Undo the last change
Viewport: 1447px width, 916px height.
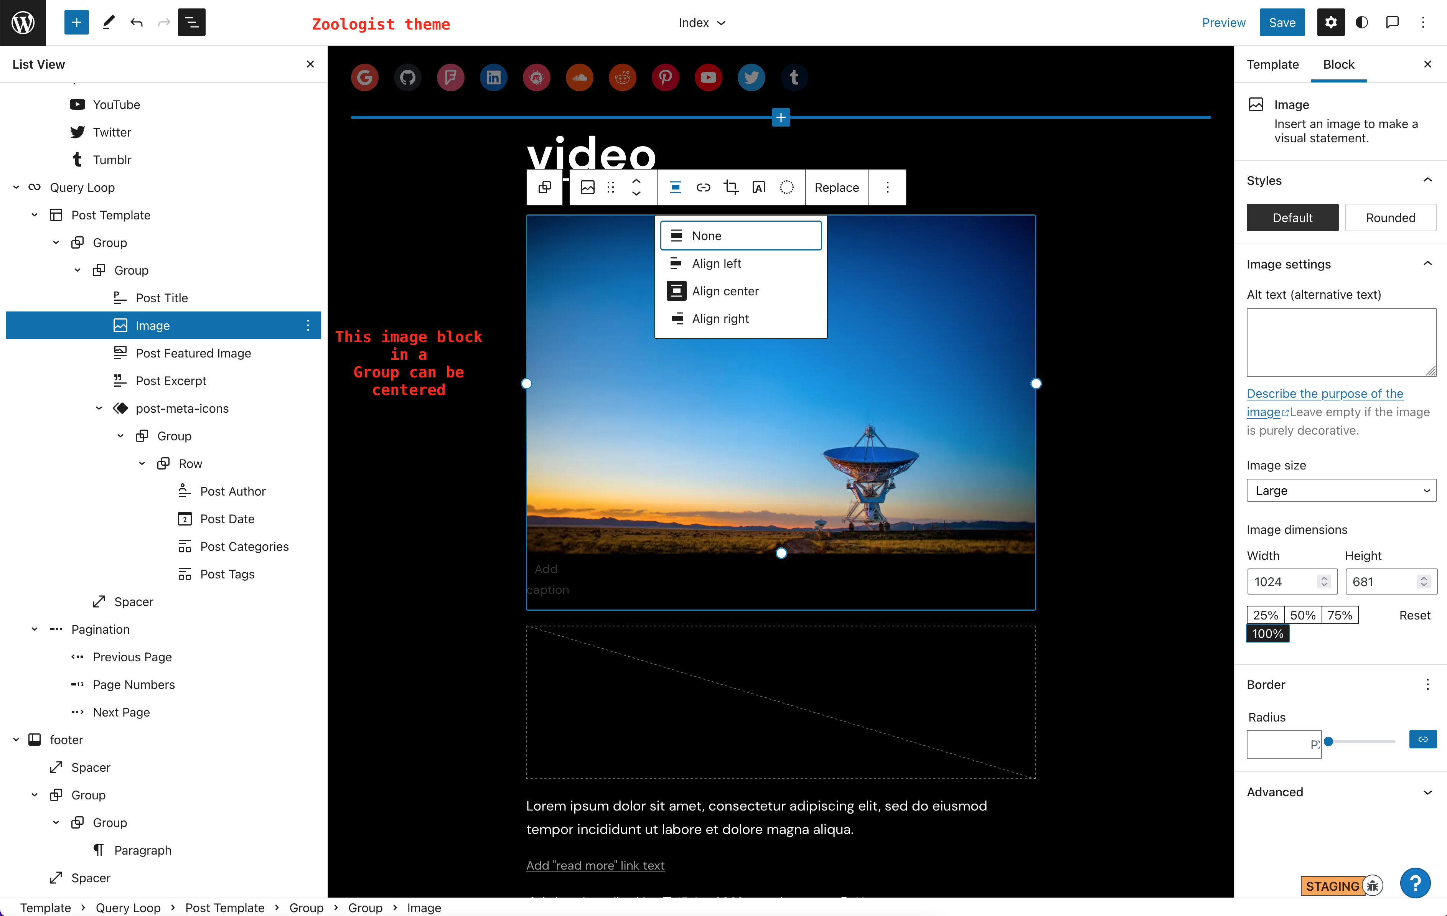point(137,22)
